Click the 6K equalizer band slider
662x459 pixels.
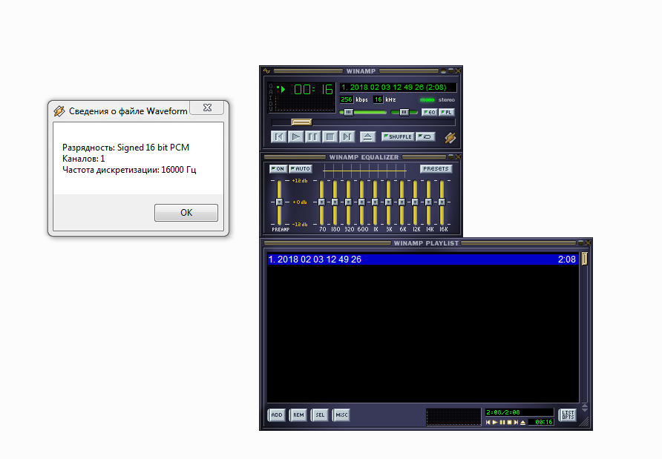[x=402, y=202]
